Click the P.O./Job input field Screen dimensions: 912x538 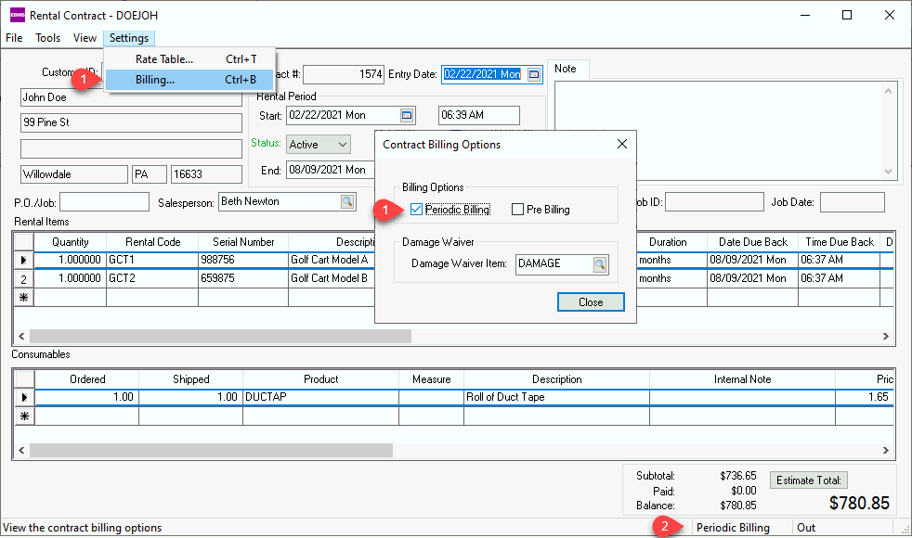click(104, 202)
